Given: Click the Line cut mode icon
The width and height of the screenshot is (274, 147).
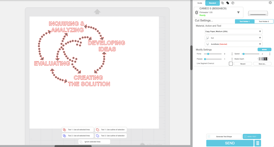Looking at the screenshot, I should pos(222,3).
